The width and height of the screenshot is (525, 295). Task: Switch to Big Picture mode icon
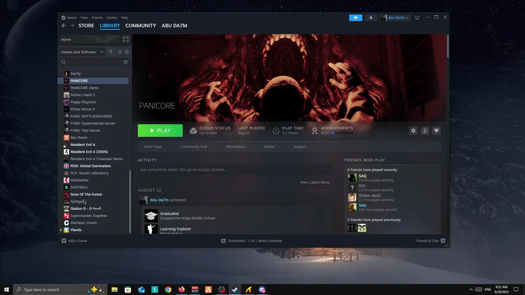point(417,18)
